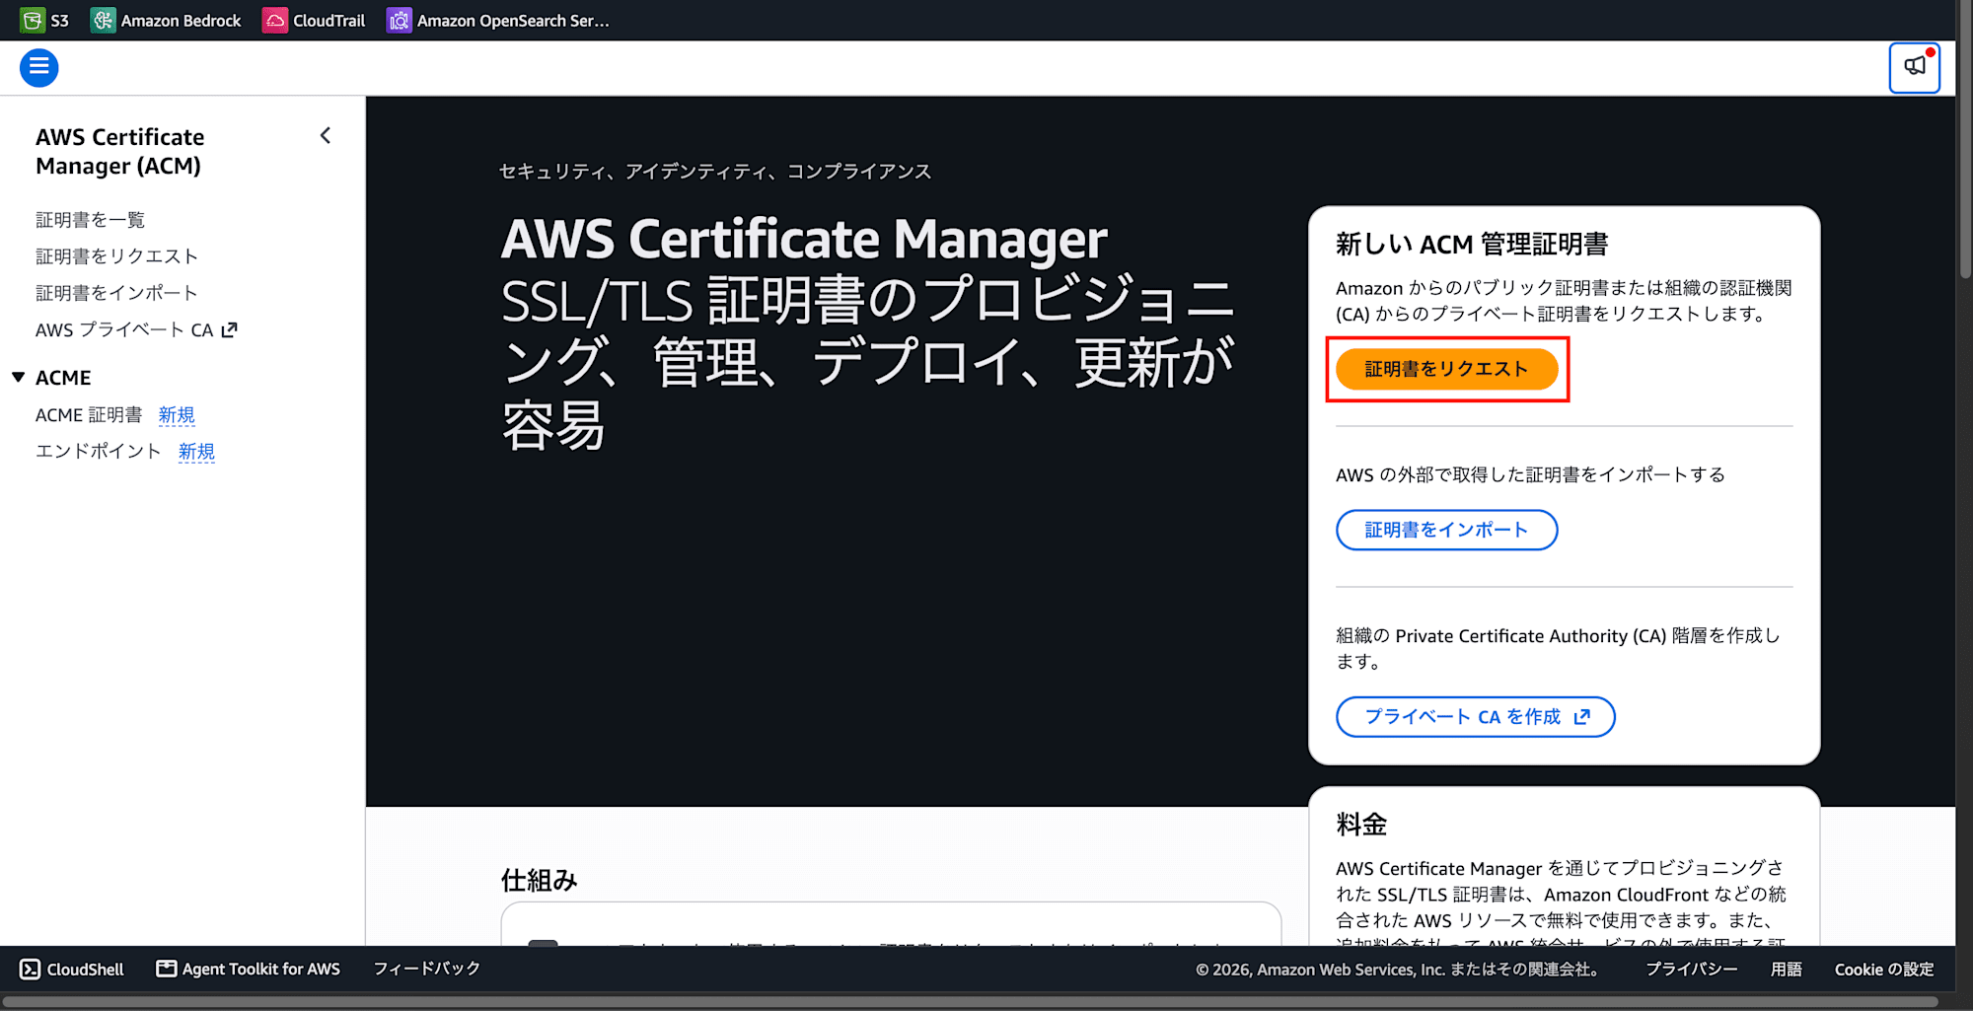Open 証明書をリクエスト in the sidebar
This screenshot has width=1973, height=1011.
point(116,255)
